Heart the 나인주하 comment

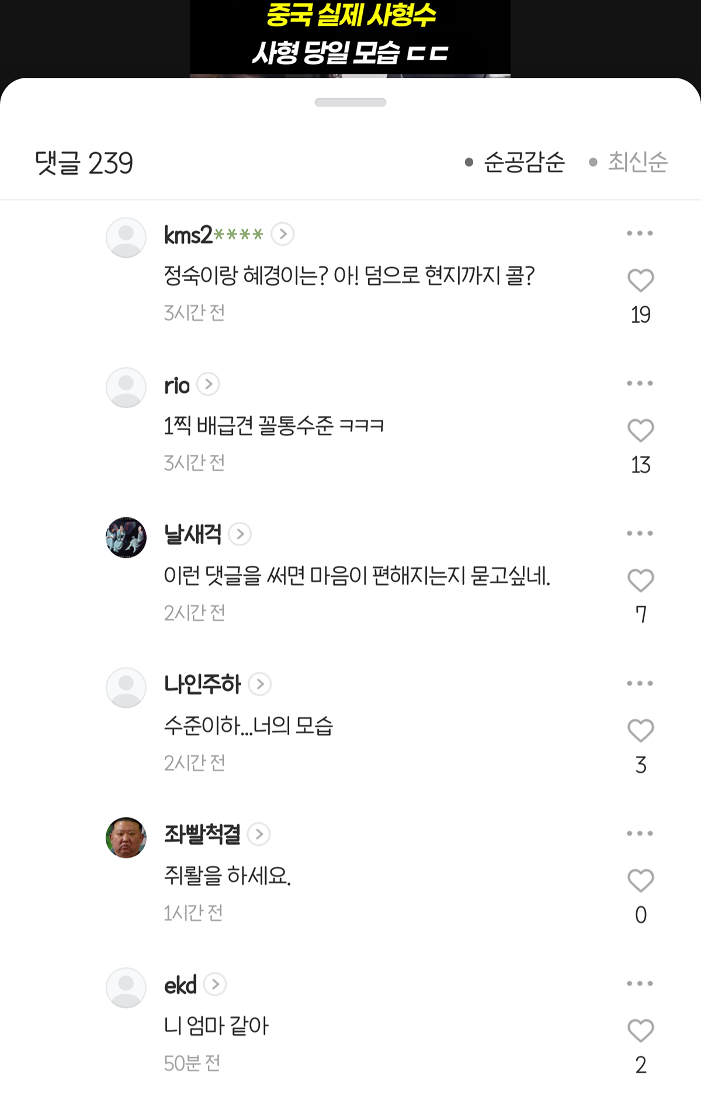pyautogui.click(x=640, y=731)
